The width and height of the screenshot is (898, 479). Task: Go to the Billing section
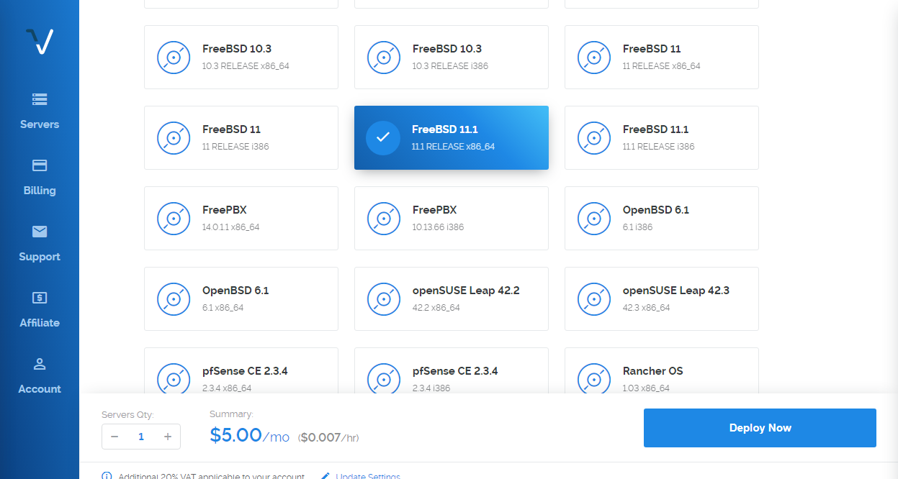(x=40, y=178)
